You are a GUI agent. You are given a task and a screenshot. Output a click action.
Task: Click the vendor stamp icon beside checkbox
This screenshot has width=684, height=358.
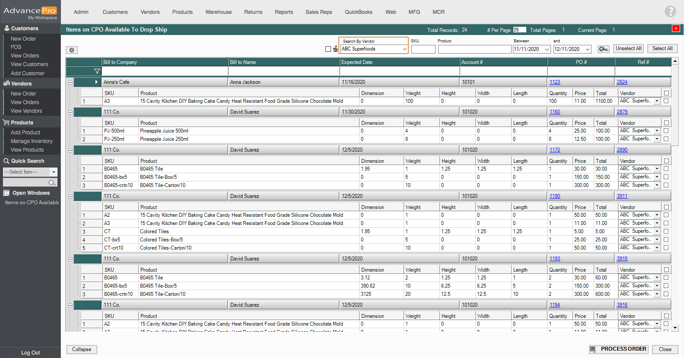tap(335, 49)
